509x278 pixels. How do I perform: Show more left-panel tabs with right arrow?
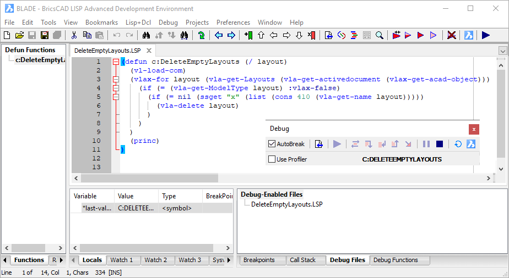tap(61, 260)
